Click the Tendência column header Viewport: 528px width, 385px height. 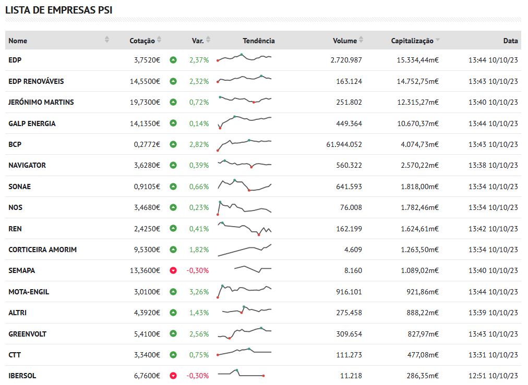coord(258,41)
